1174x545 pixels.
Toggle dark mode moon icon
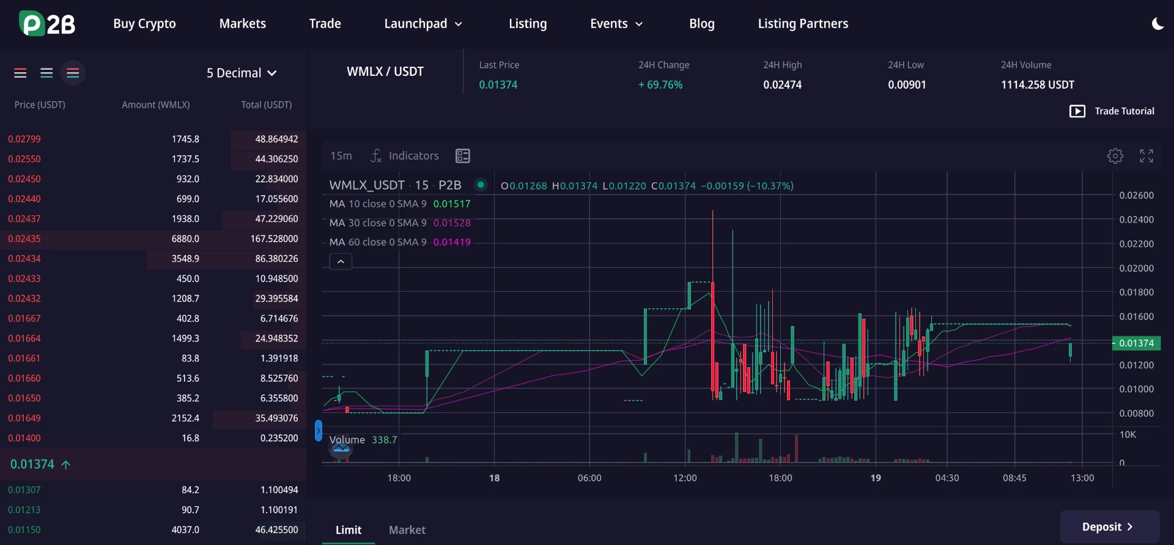pos(1157,24)
